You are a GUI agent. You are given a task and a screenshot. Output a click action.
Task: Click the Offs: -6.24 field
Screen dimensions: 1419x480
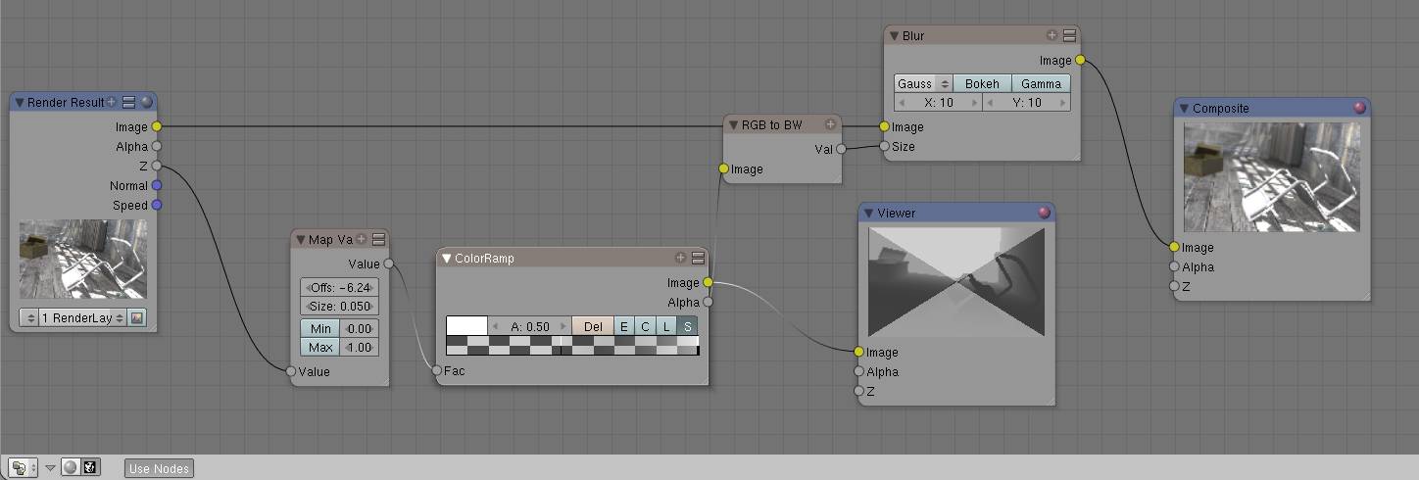(339, 287)
